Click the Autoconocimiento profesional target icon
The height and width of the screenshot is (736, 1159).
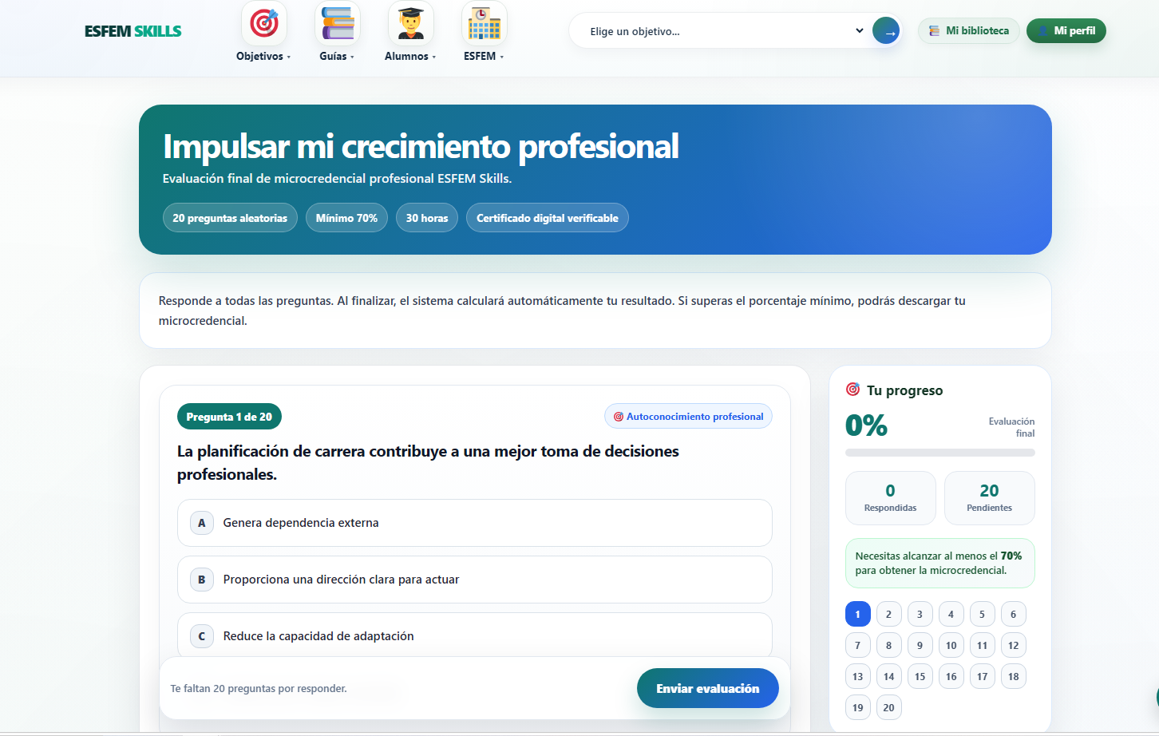(618, 417)
